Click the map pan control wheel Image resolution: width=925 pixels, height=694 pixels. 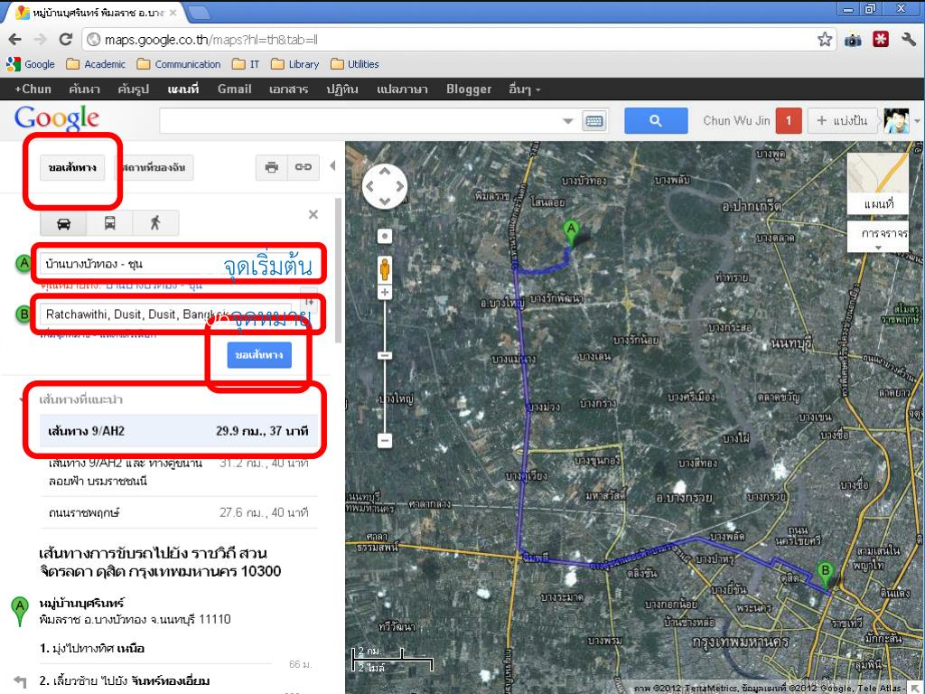tap(385, 186)
